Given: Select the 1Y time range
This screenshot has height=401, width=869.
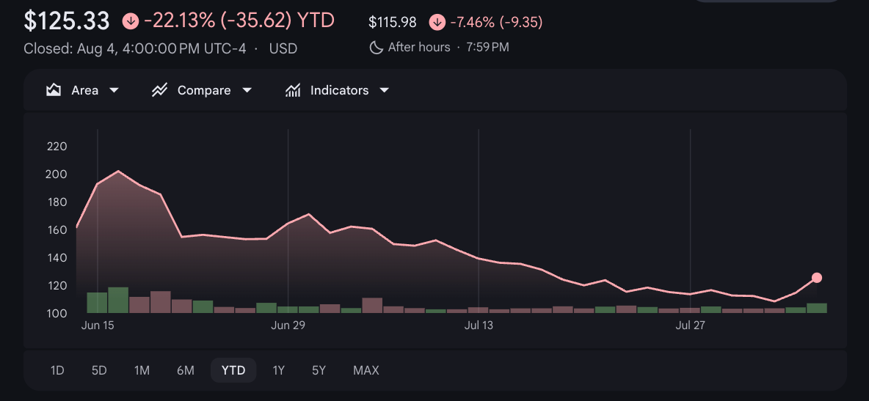Looking at the screenshot, I should click(278, 370).
